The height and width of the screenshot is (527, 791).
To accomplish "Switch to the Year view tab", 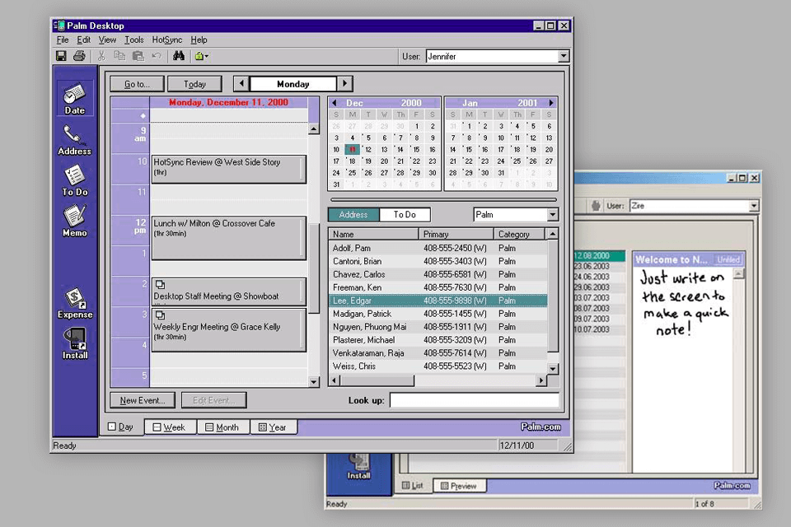I will 273,427.
